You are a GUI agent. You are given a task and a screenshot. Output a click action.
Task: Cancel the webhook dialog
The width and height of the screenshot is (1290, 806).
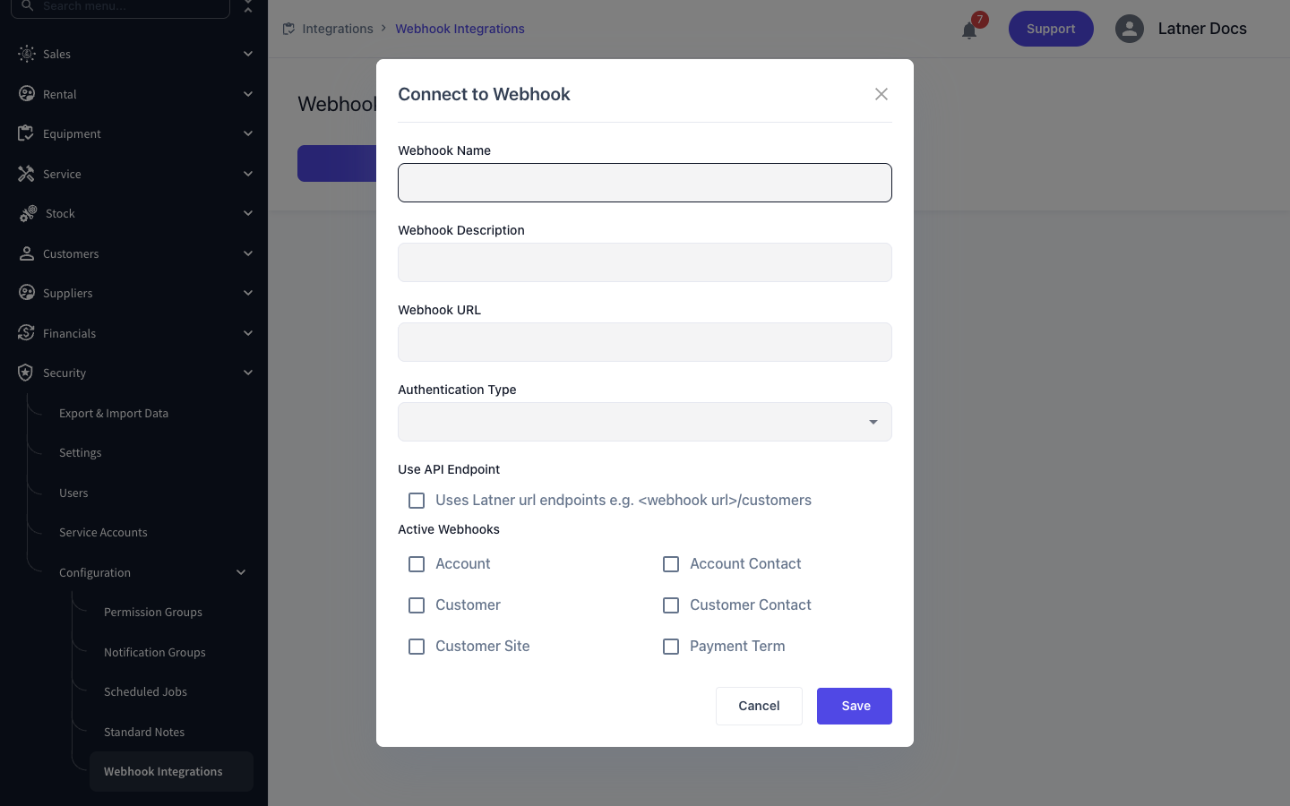(759, 706)
